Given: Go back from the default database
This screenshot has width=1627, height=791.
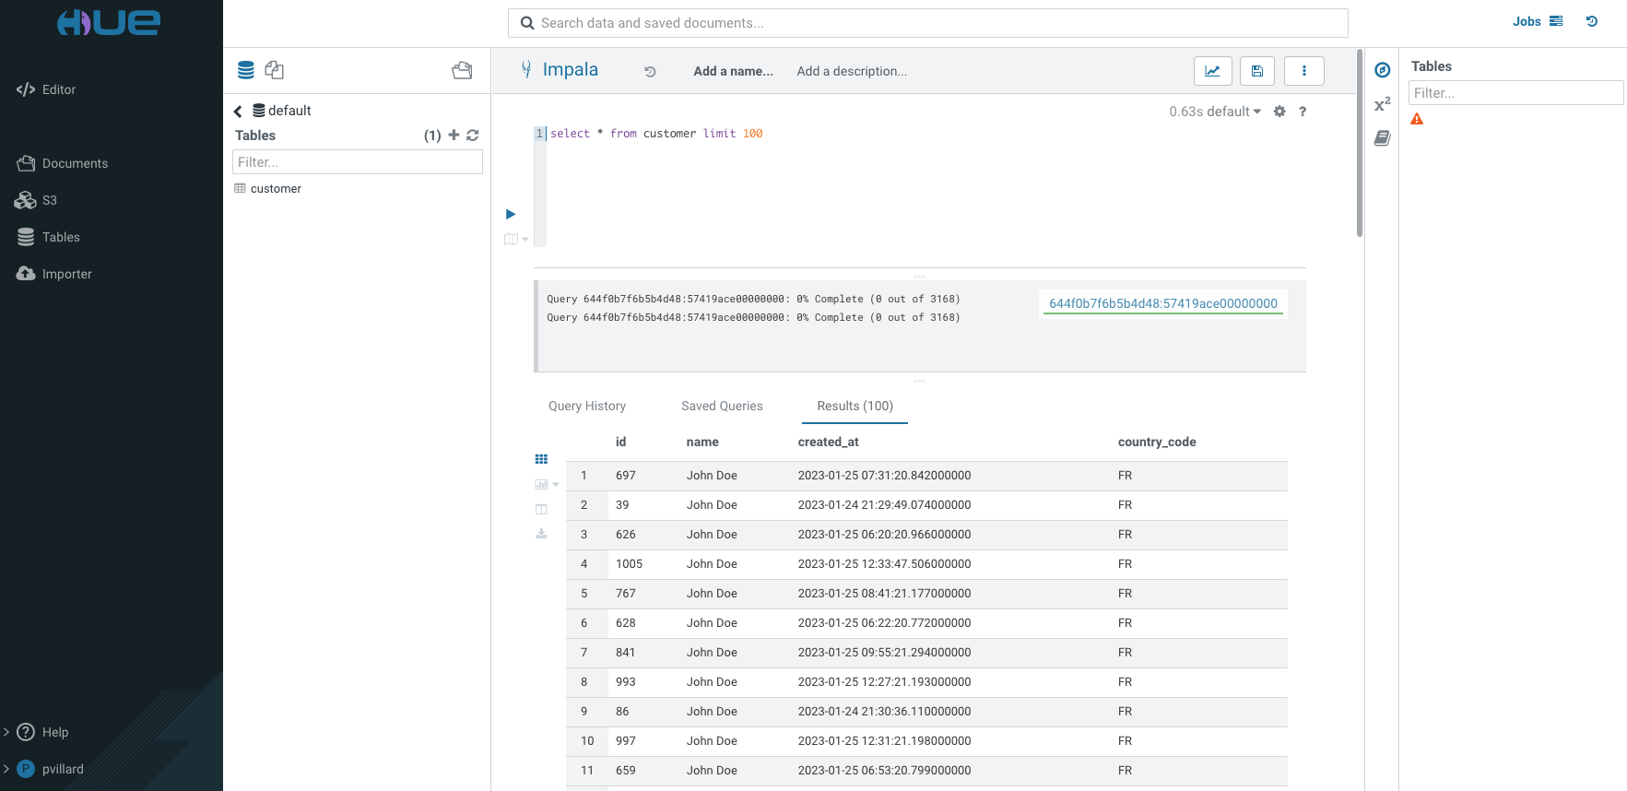Looking at the screenshot, I should (x=238, y=112).
